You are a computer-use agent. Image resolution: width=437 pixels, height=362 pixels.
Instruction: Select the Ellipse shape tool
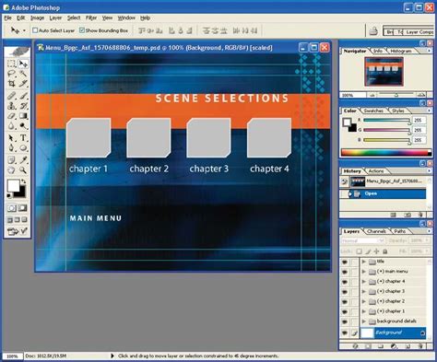[x=23, y=148]
